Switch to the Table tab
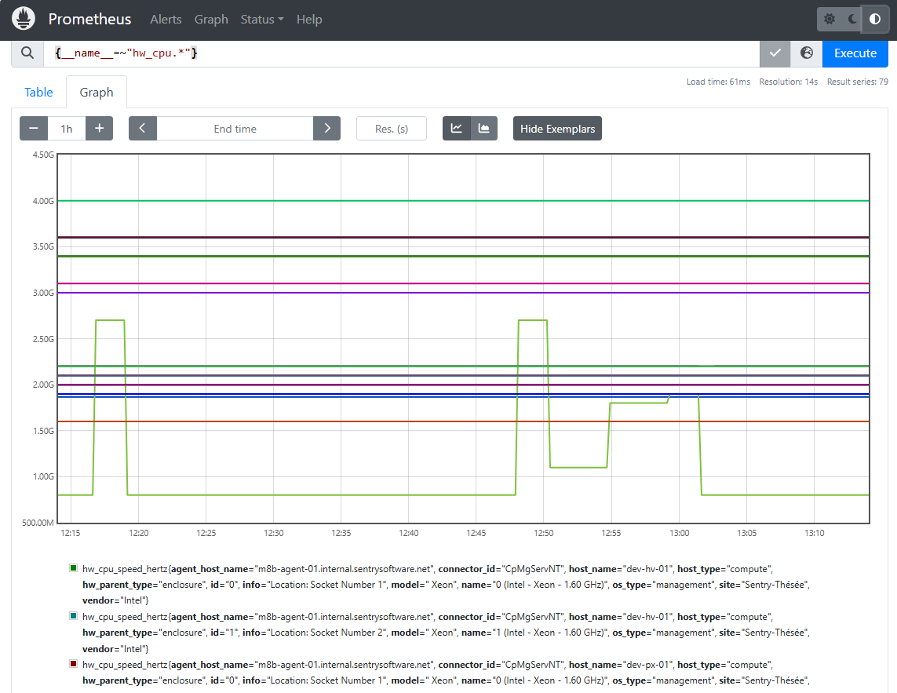Image resolution: width=897 pixels, height=693 pixels. pos(38,92)
